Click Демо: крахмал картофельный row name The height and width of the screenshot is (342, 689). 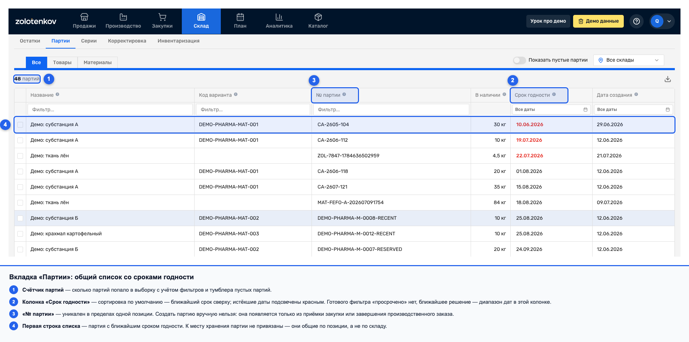coord(66,234)
